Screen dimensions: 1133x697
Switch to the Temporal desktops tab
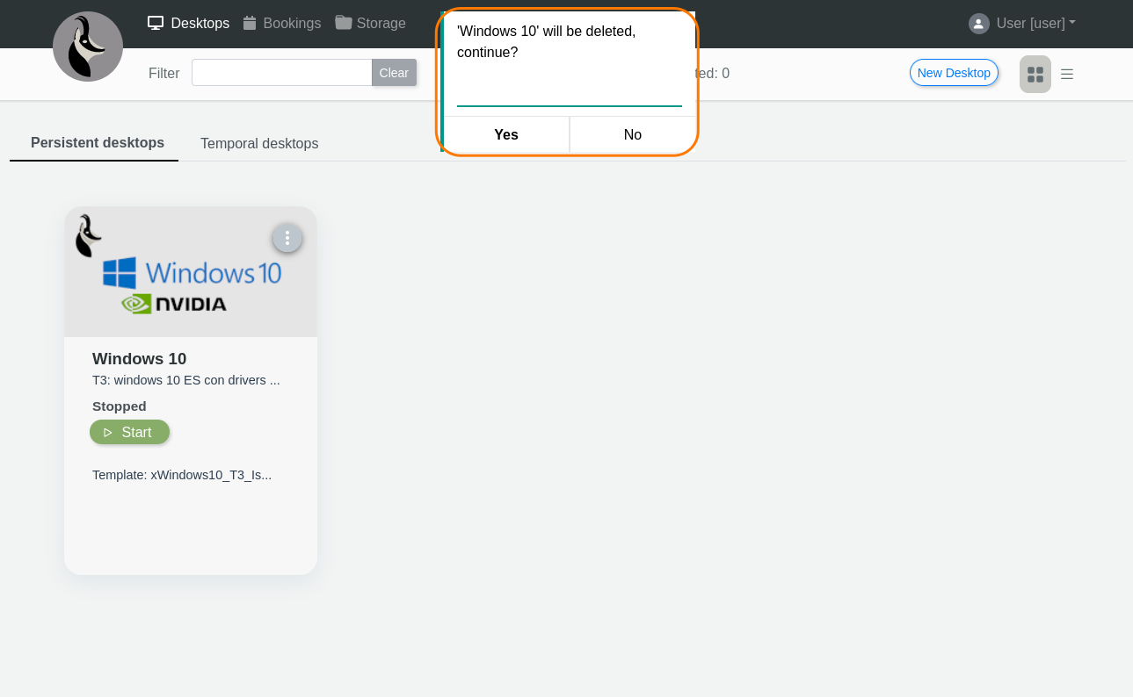pos(259,144)
